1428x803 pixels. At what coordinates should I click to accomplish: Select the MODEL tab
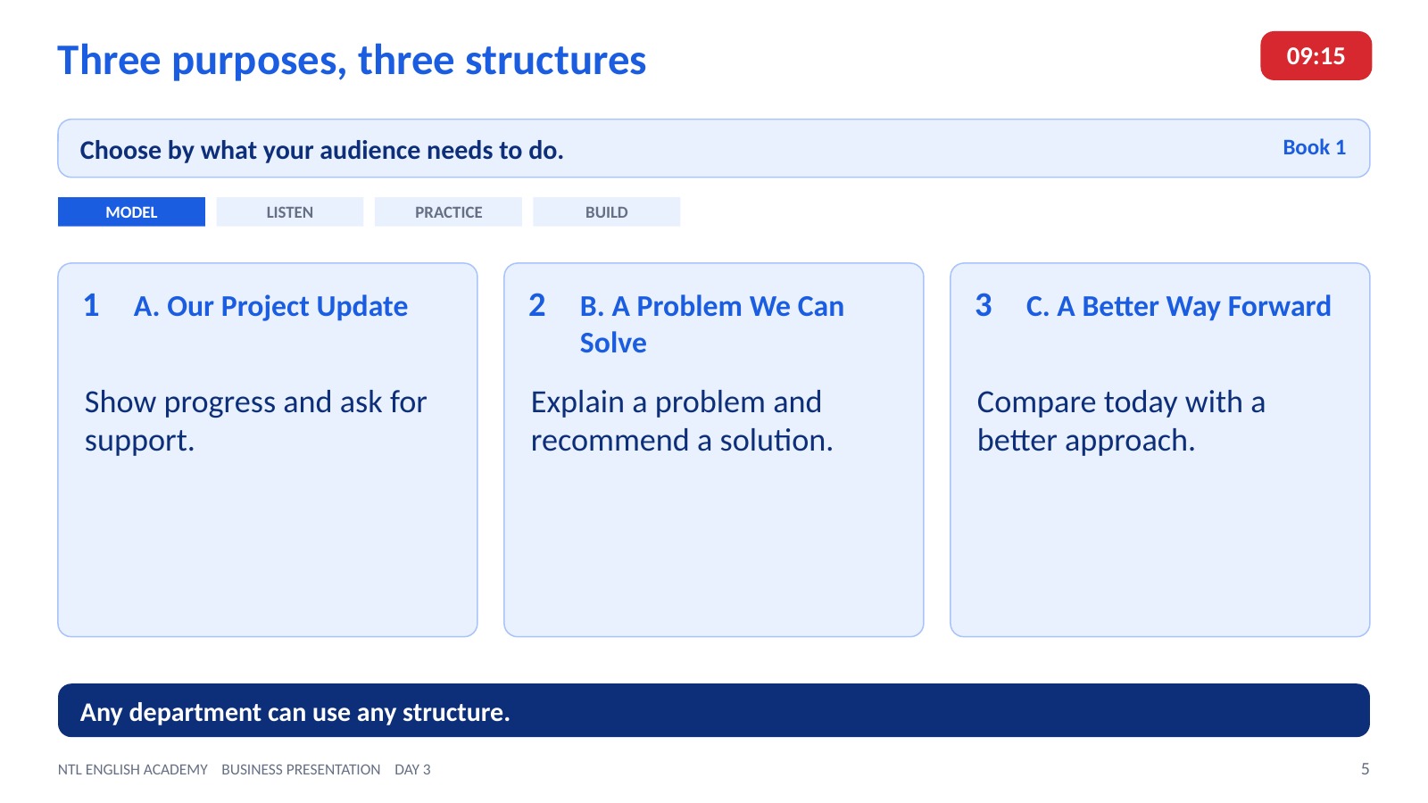(131, 211)
